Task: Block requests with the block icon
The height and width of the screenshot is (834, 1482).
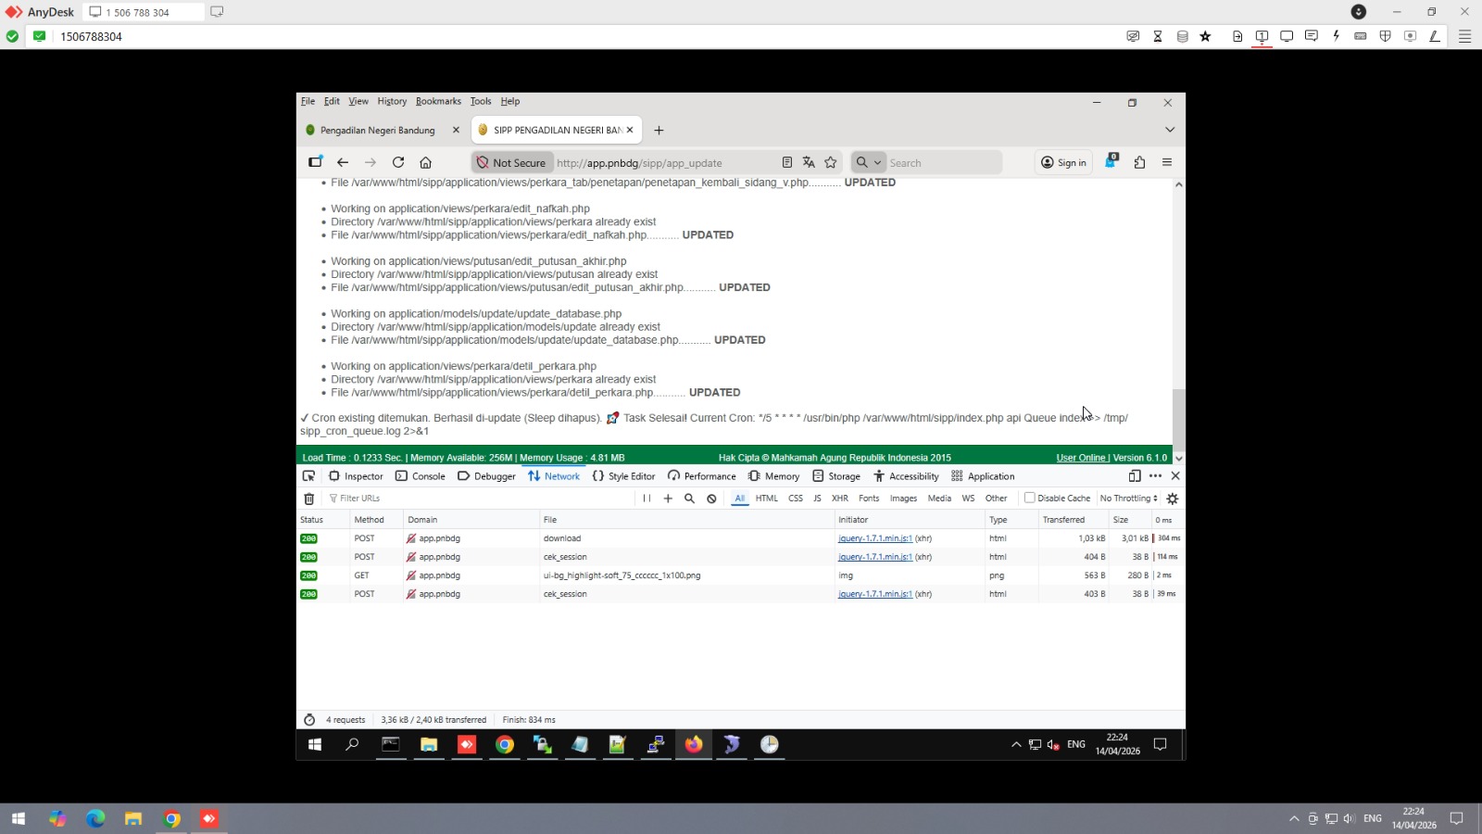Action: [x=711, y=499]
